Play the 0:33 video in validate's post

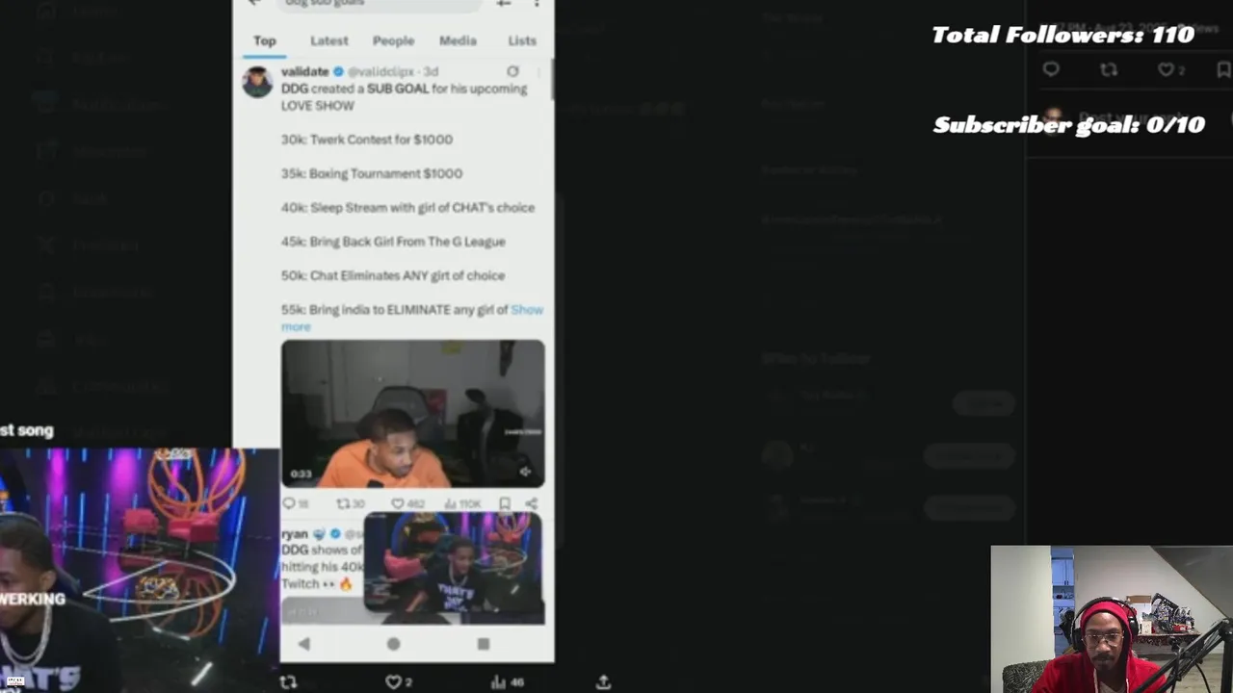pyautogui.click(x=412, y=413)
